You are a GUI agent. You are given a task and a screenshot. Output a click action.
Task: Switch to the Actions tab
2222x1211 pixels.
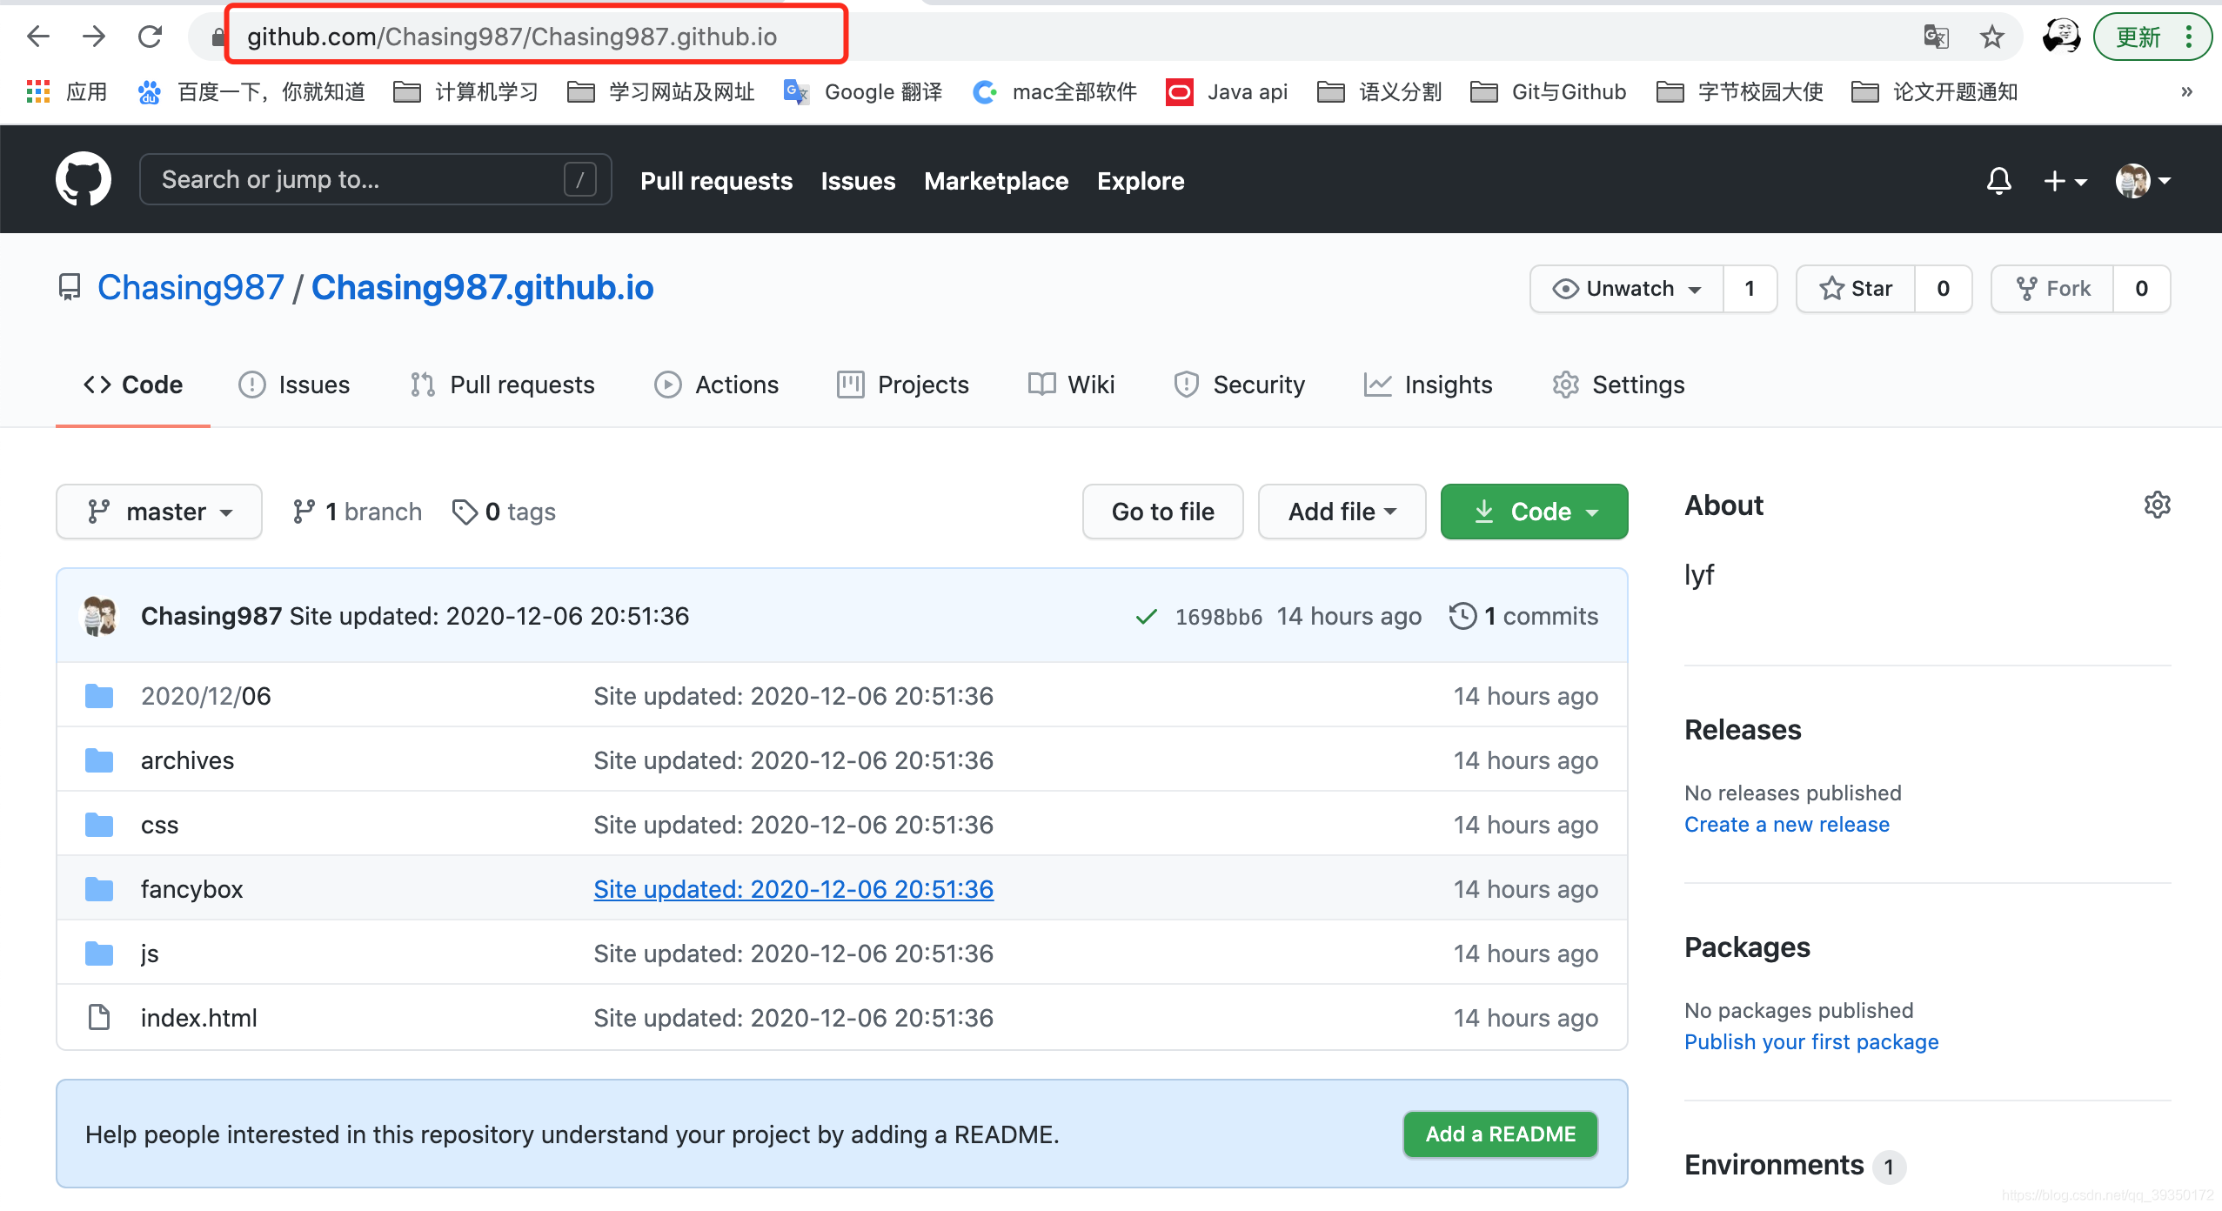click(716, 385)
